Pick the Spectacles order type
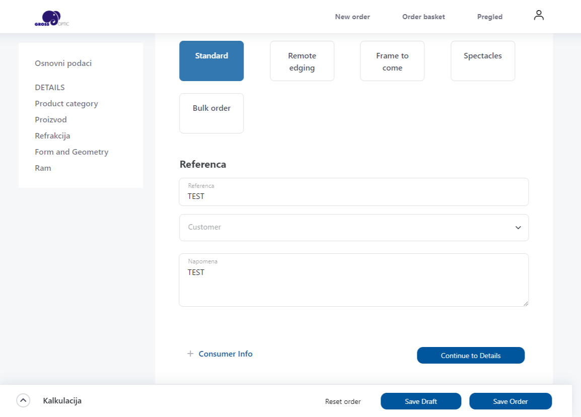The width and height of the screenshot is (581, 417). tap(483, 61)
